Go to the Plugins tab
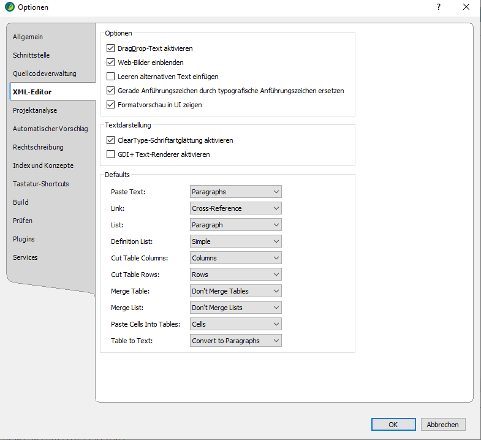Image resolution: width=481 pixels, height=440 pixels. point(24,239)
